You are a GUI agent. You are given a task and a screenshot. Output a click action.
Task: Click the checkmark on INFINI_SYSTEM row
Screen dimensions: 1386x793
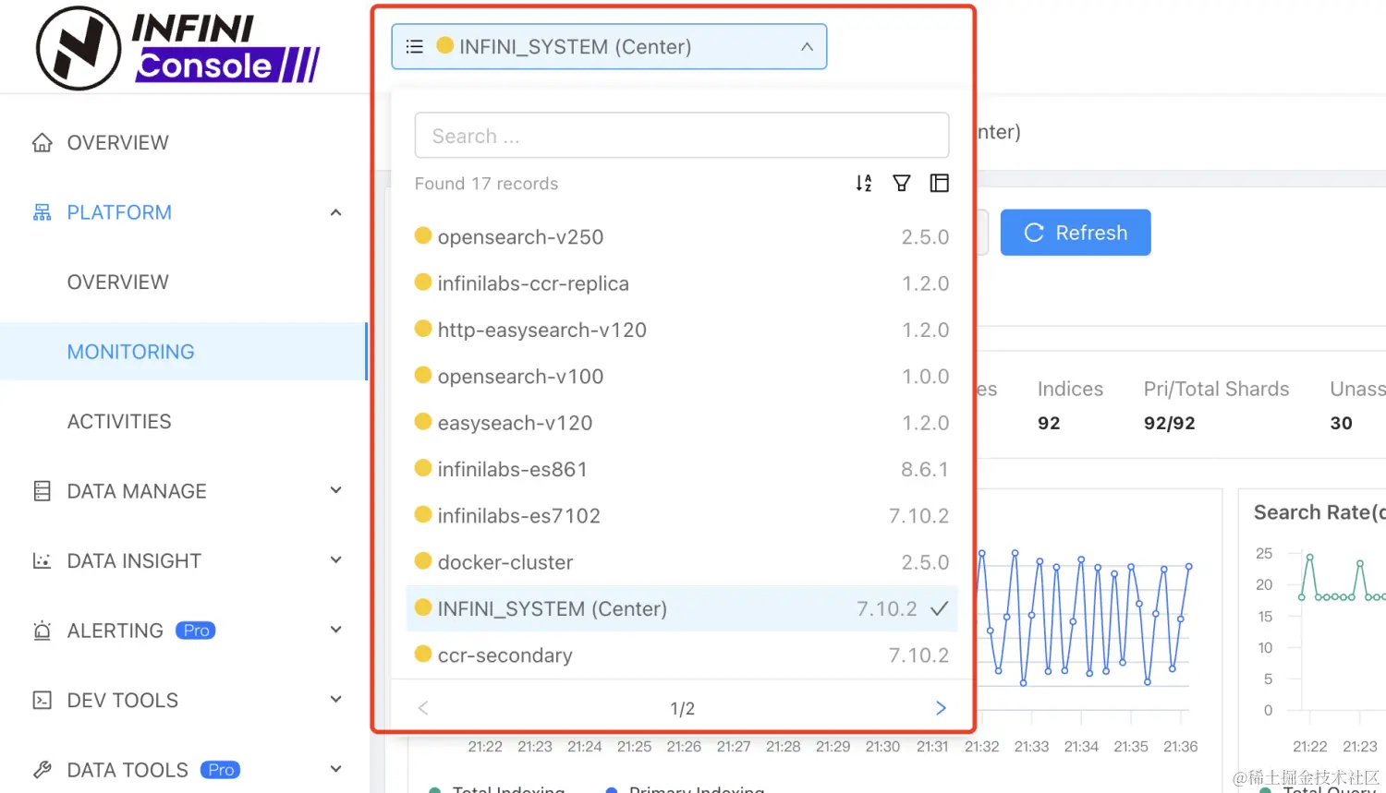(x=940, y=608)
